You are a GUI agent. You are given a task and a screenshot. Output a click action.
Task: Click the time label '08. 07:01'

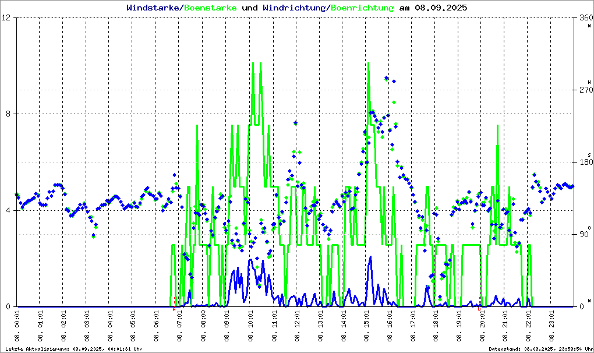coord(179,326)
